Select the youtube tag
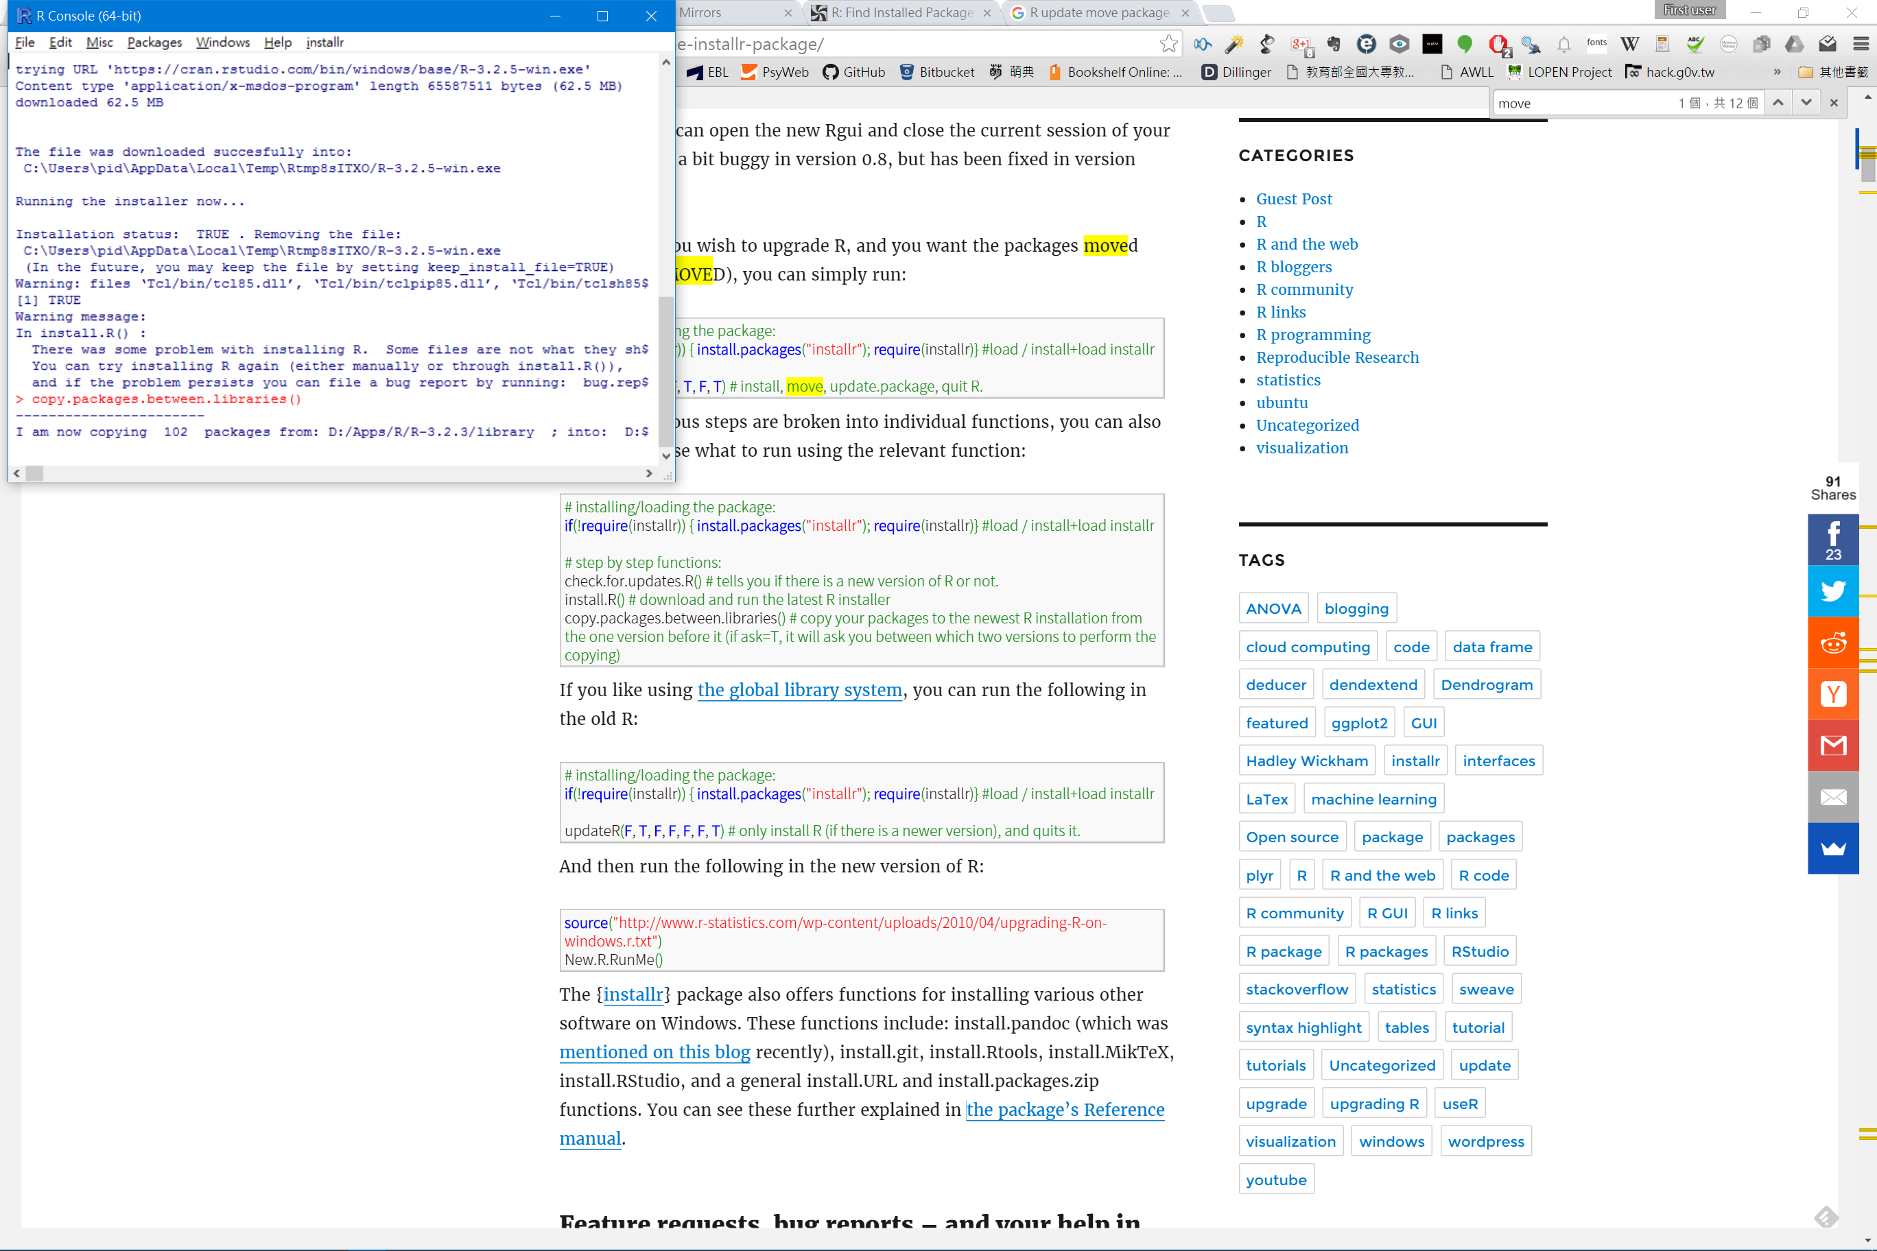The image size is (1877, 1251). click(x=1276, y=1179)
